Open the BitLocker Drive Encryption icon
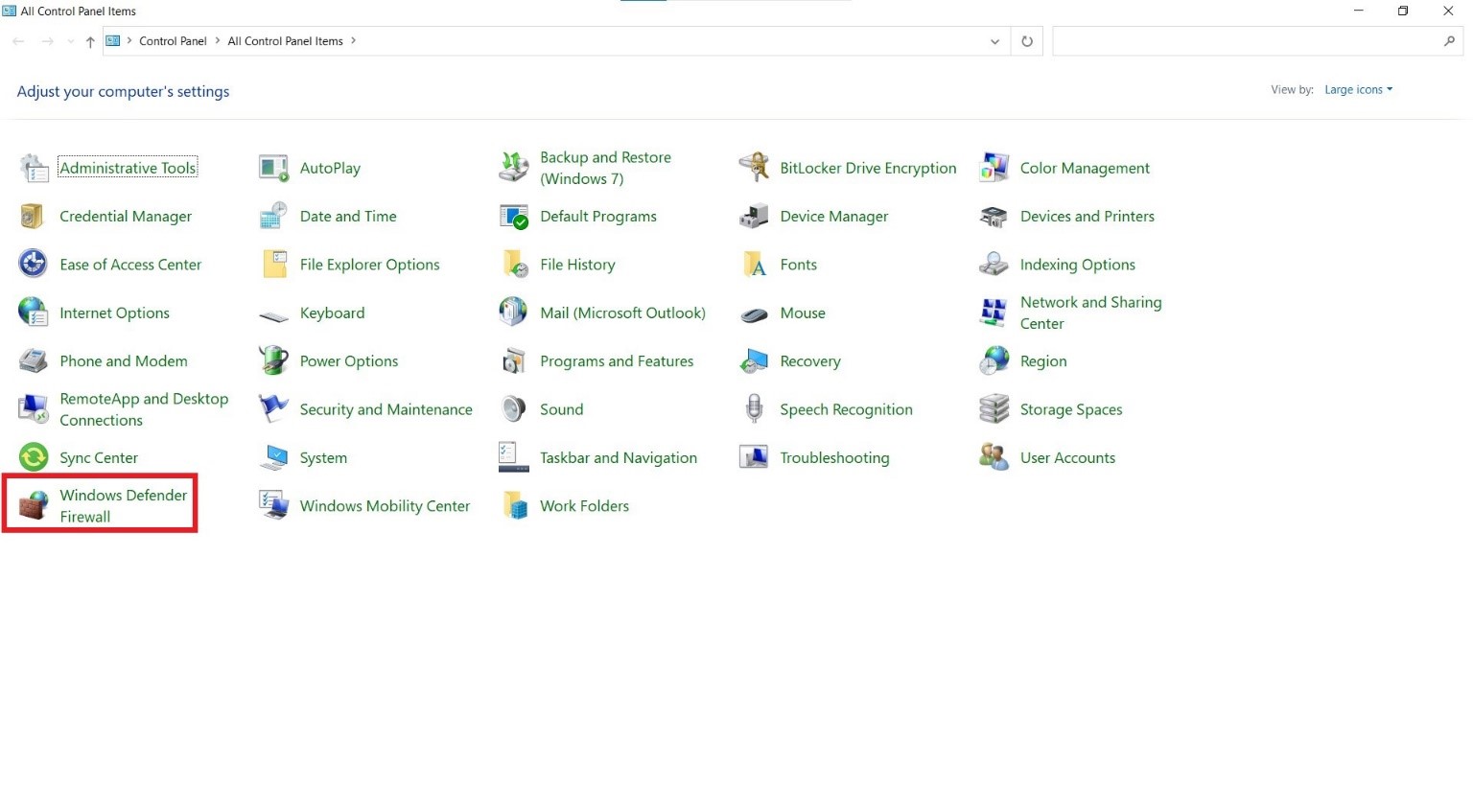 [x=755, y=168]
